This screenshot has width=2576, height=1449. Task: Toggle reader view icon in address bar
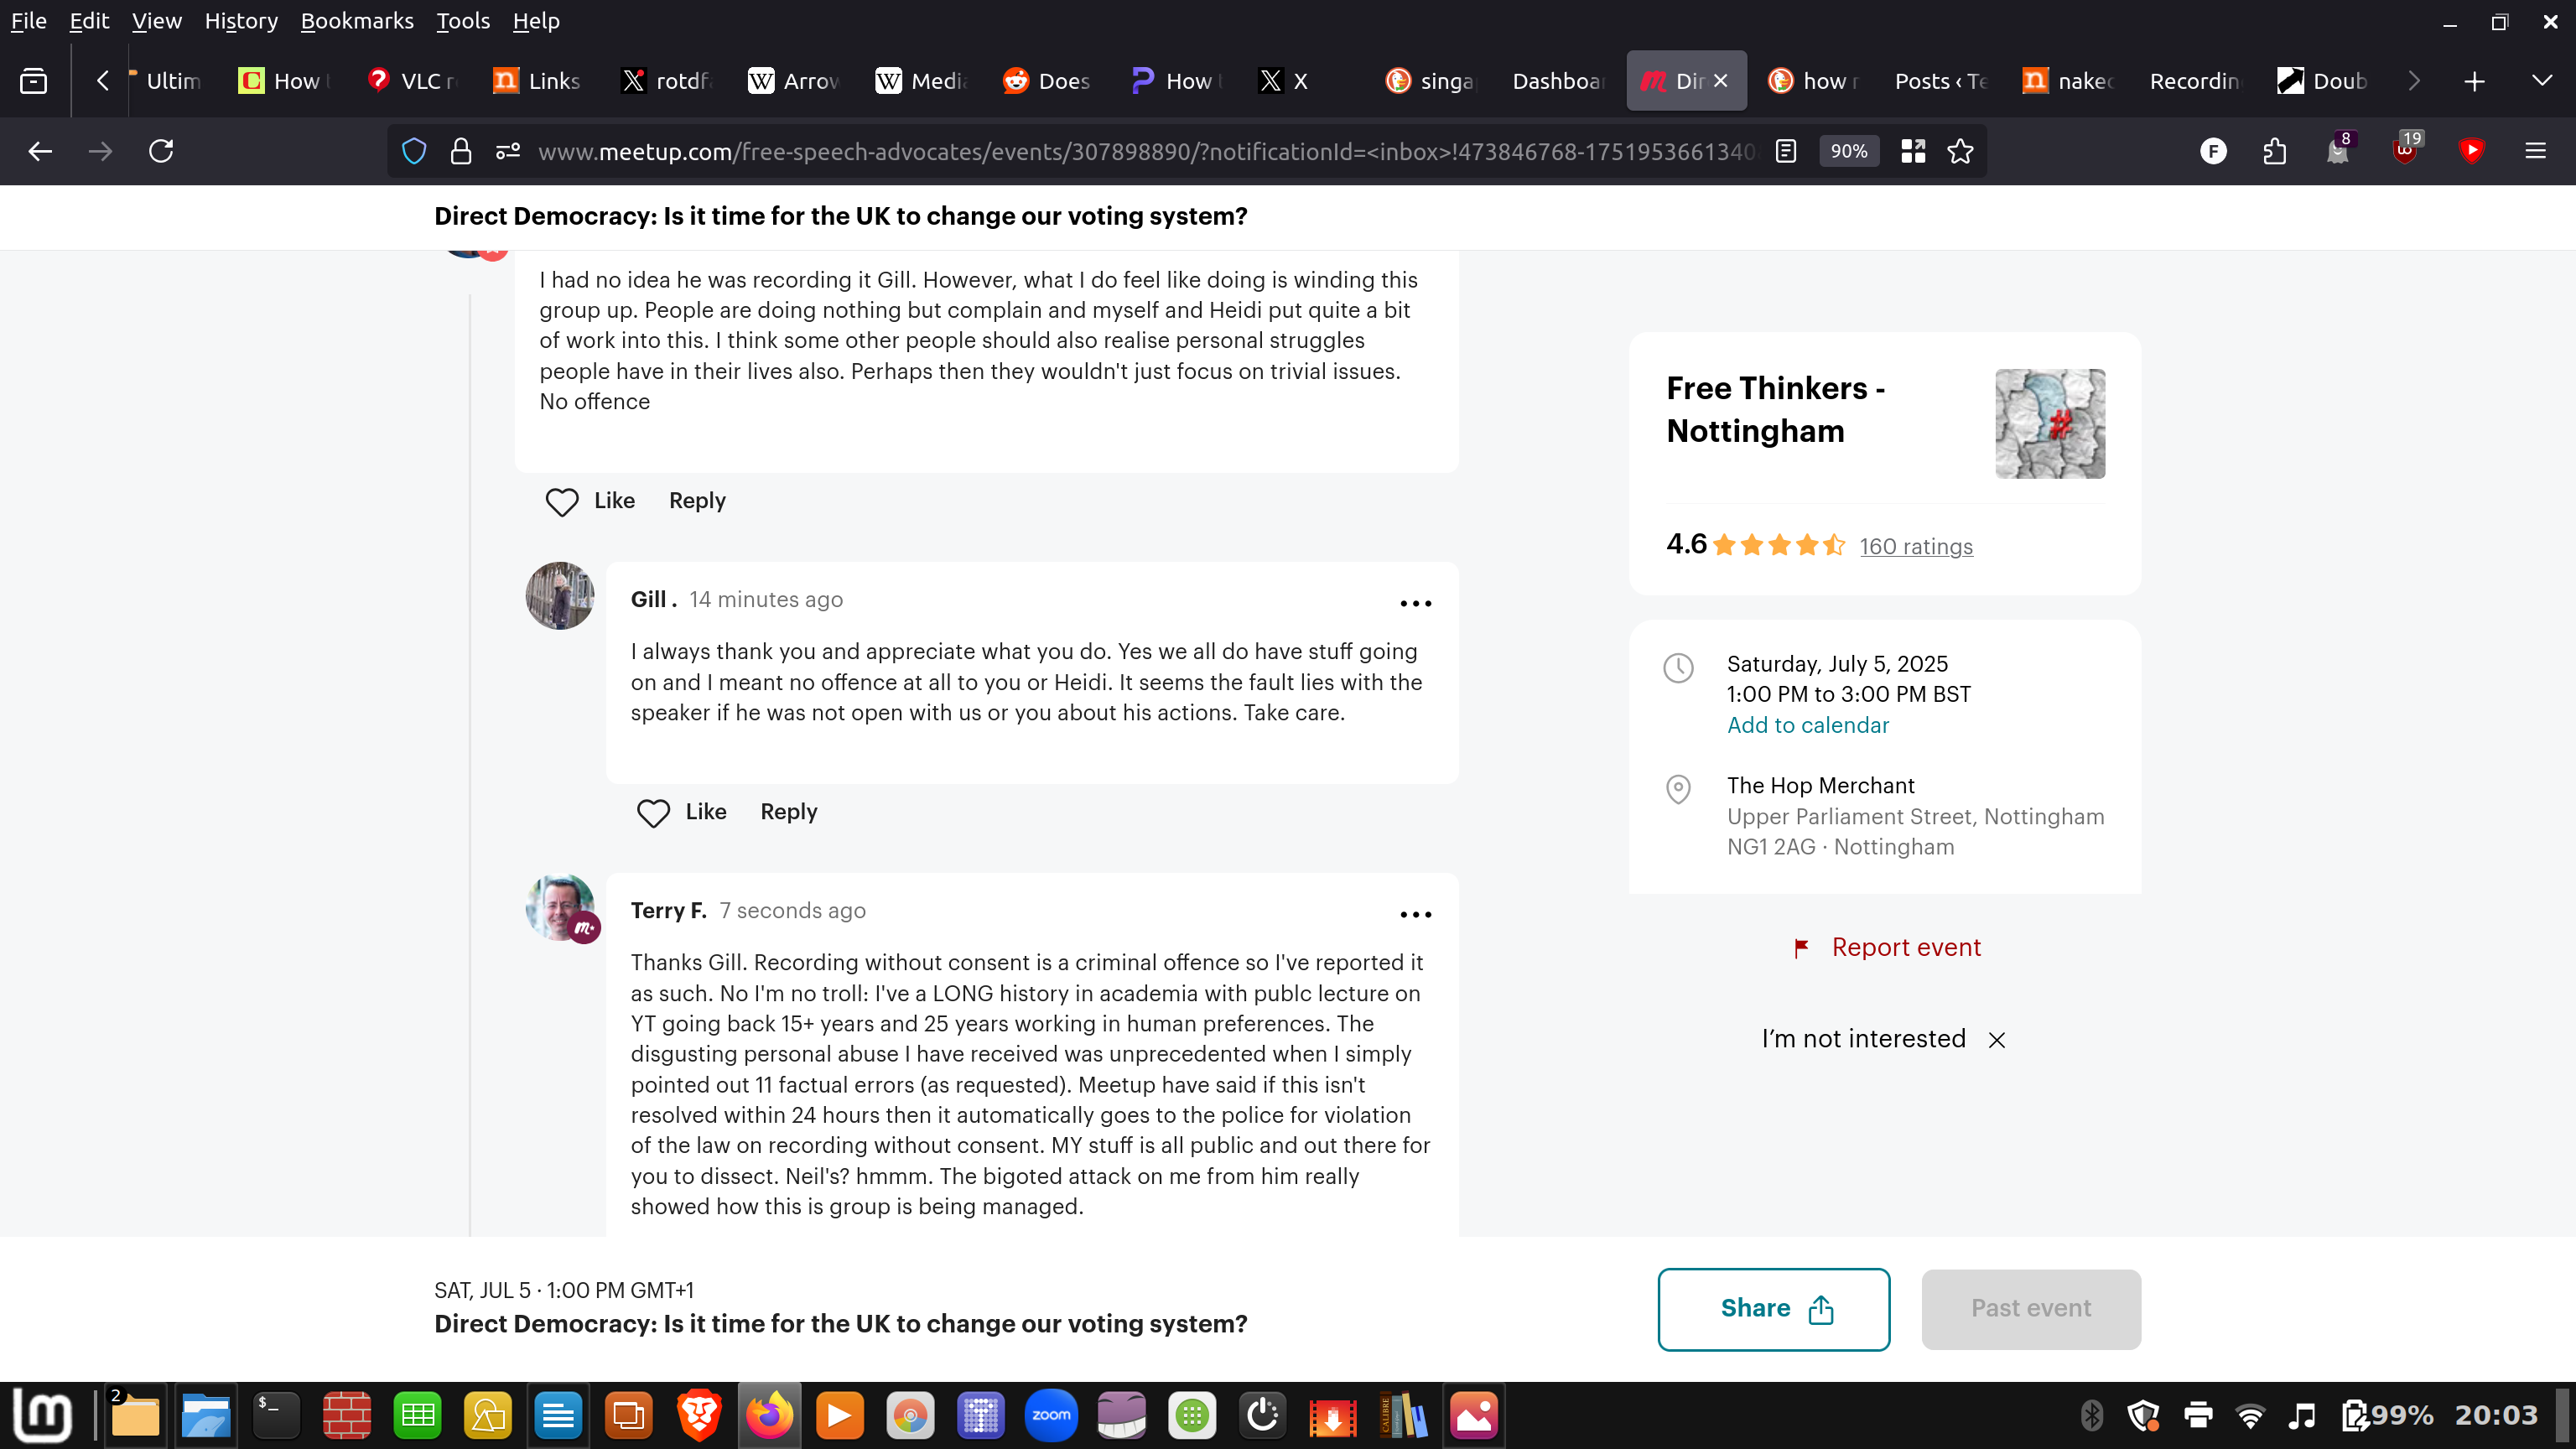tap(1786, 151)
